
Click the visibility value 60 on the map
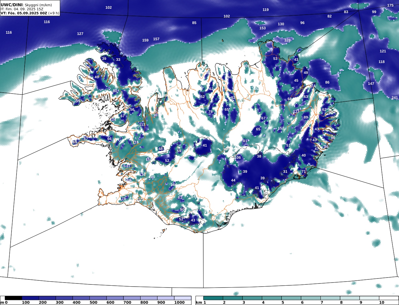[x=230, y=77]
